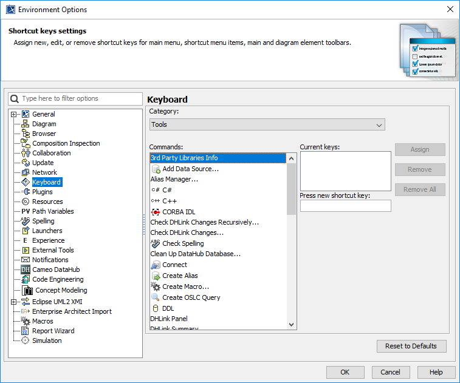This screenshot has height=383, width=460.
Task: Select Macros in the options tree
Action: coord(43,321)
